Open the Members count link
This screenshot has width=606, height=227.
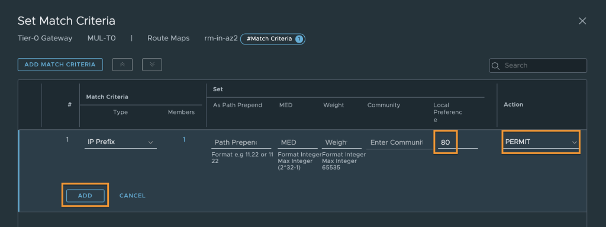184,139
